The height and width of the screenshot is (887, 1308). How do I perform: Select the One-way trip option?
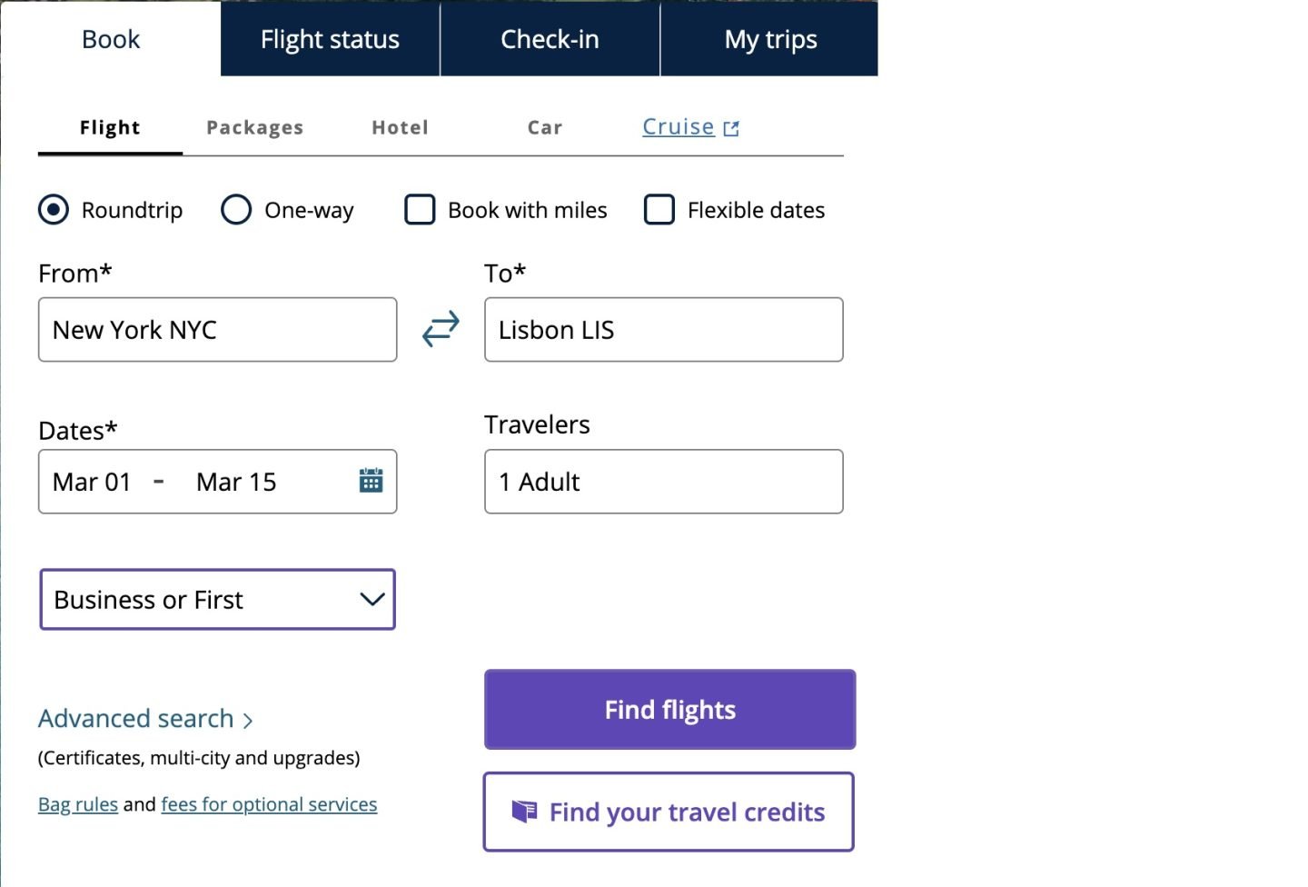click(x=236, y=210)
